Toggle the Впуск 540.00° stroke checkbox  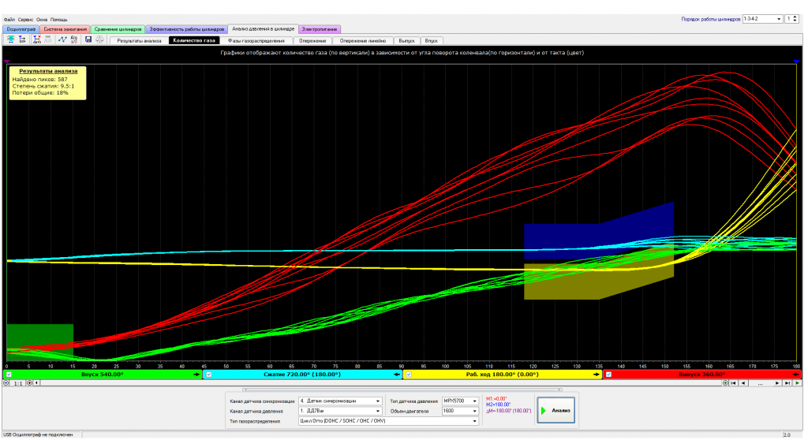9,375
